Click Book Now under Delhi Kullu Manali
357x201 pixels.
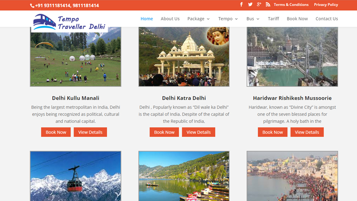click(56, 132)
